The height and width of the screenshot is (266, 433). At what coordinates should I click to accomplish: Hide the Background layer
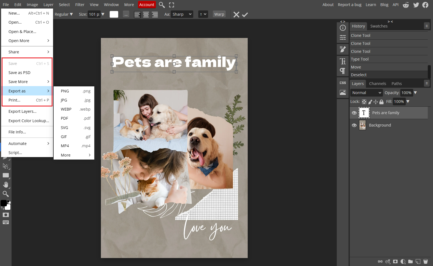point(354,125)
